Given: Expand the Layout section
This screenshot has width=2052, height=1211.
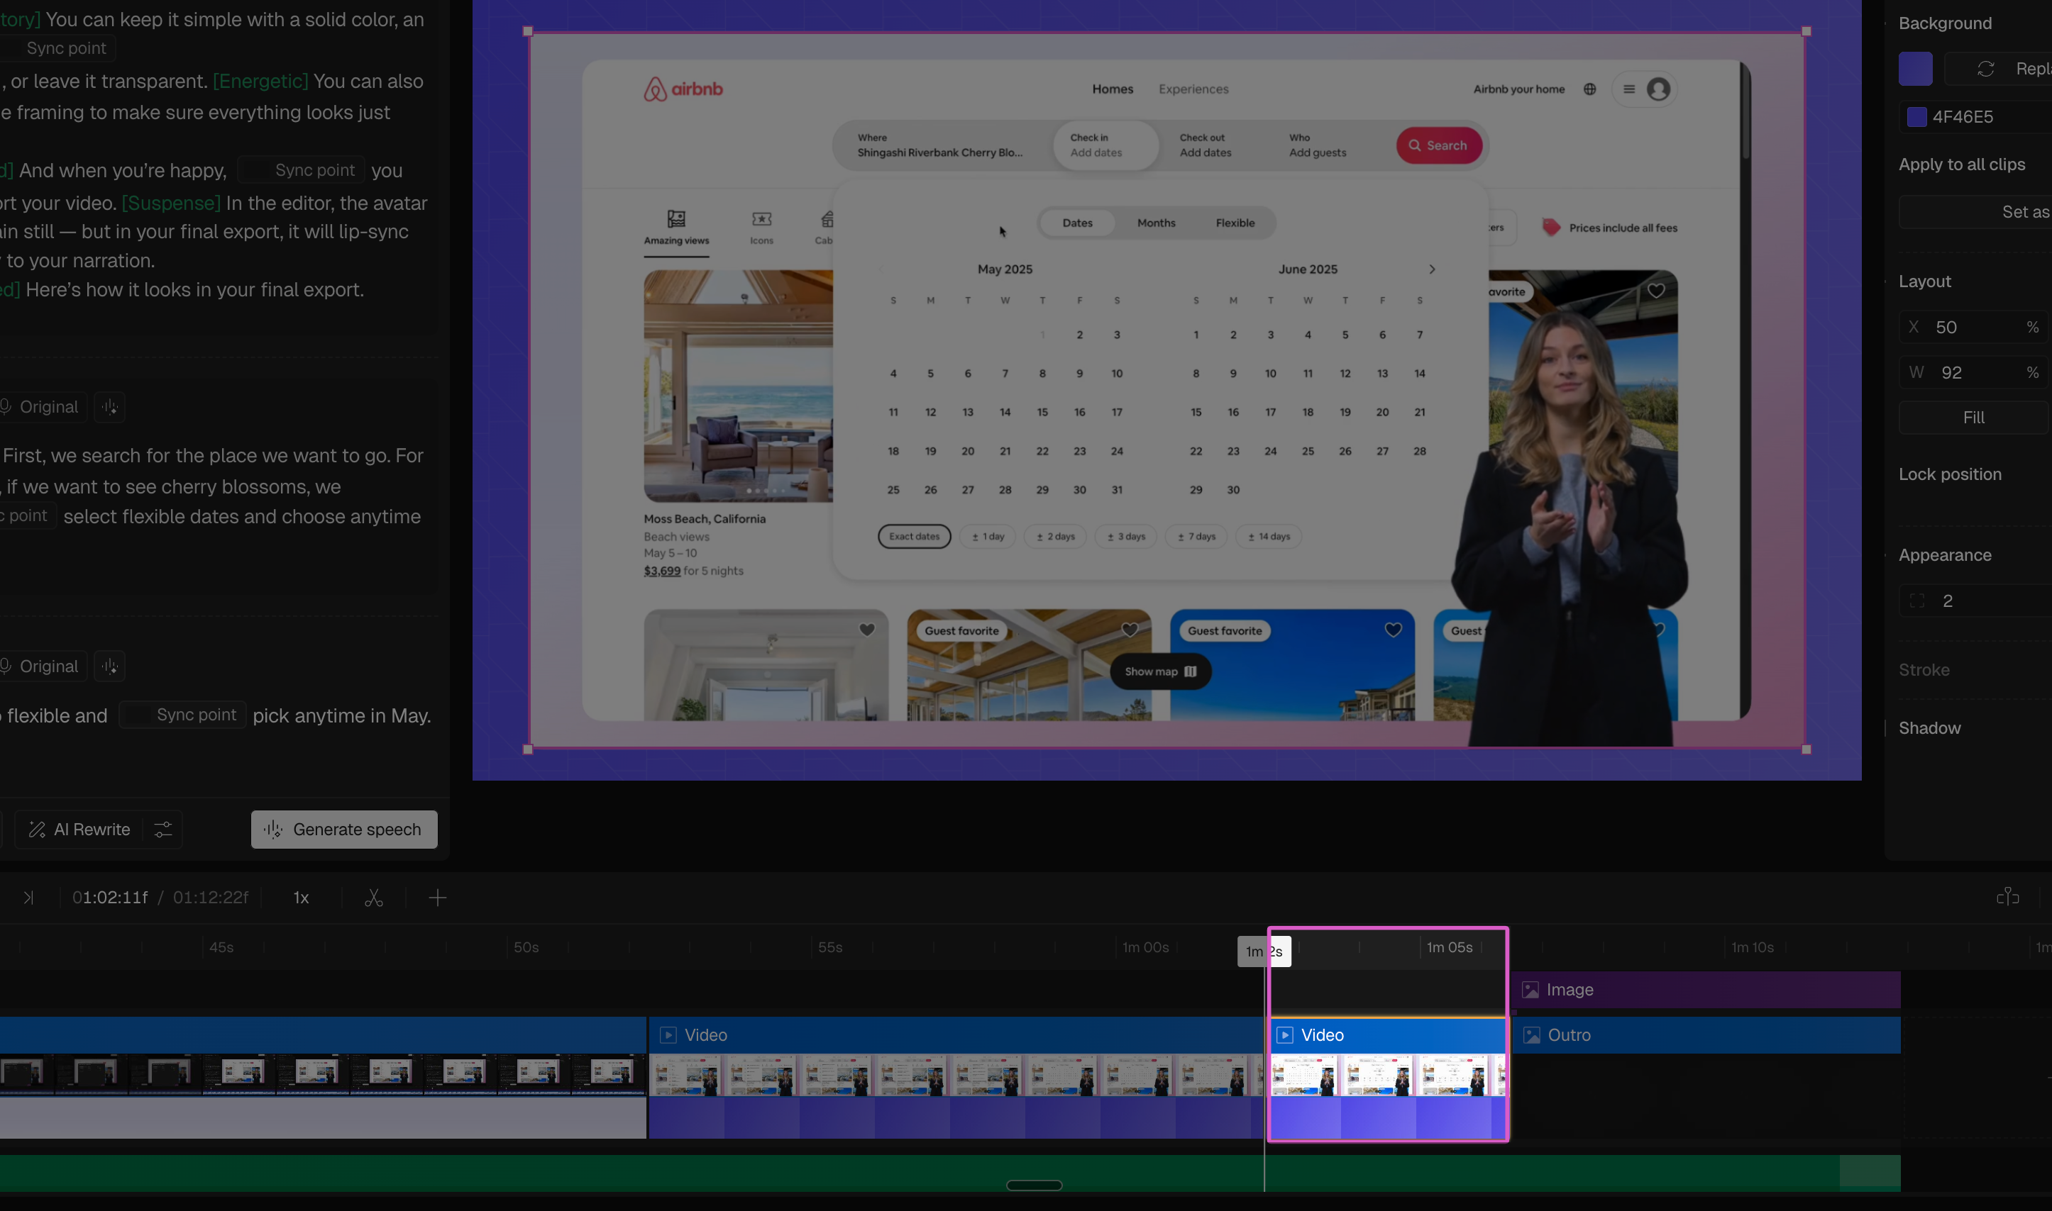Looking at the screenshot, I should (x=1924, y=281).
